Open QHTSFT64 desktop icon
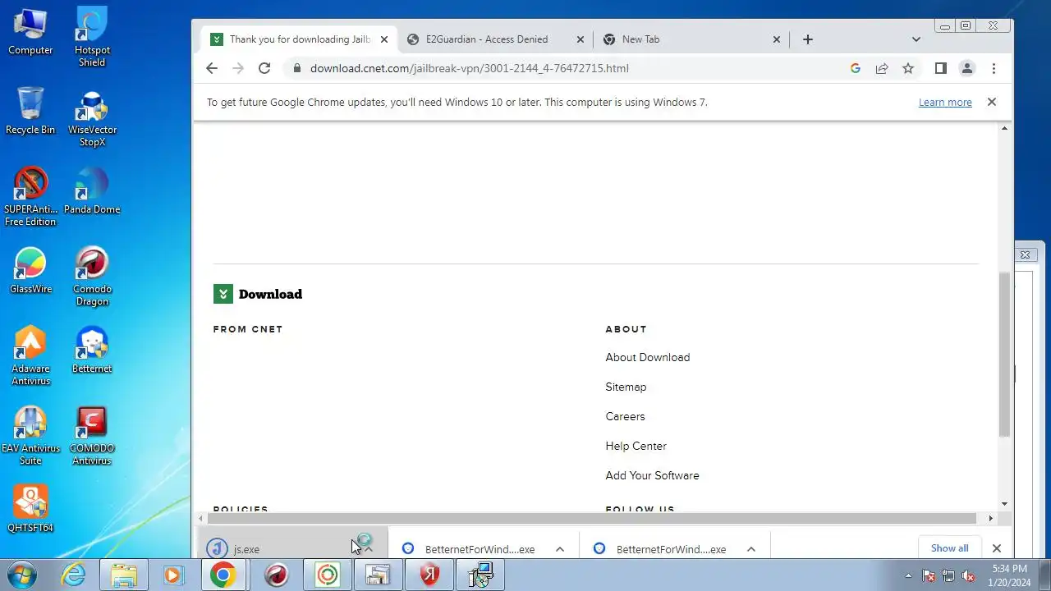The width and height of the screenshot is (1051, 591). [30, 509]
